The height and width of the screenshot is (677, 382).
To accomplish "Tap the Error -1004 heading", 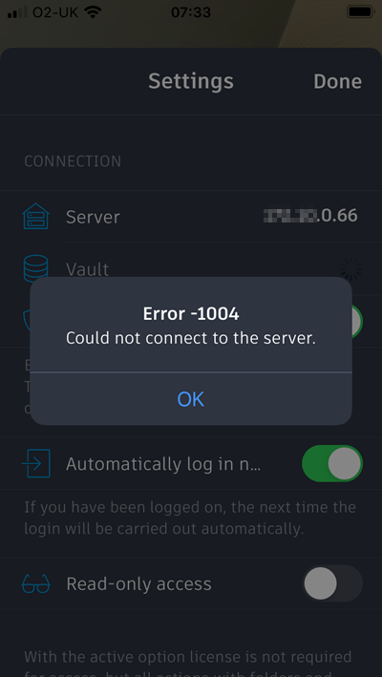I will (x=191, y=314).
